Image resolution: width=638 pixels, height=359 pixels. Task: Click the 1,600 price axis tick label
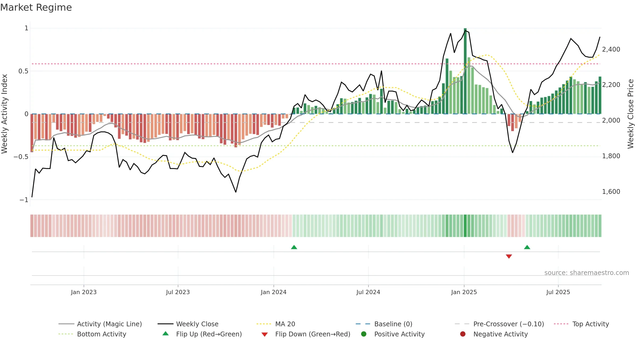click(x=611, y=192)
